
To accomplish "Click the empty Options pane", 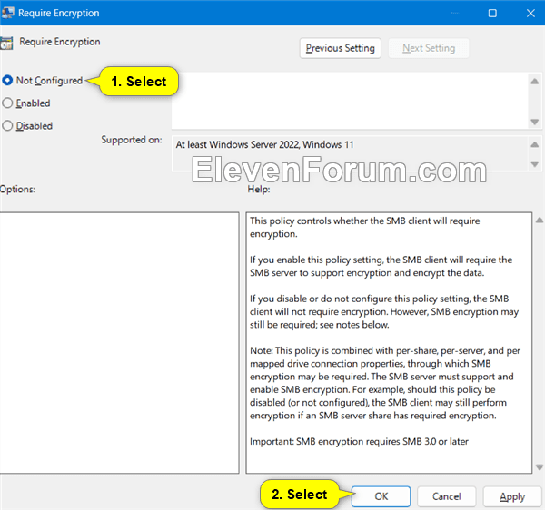I will pyautogui.click(x=119, y=343).
